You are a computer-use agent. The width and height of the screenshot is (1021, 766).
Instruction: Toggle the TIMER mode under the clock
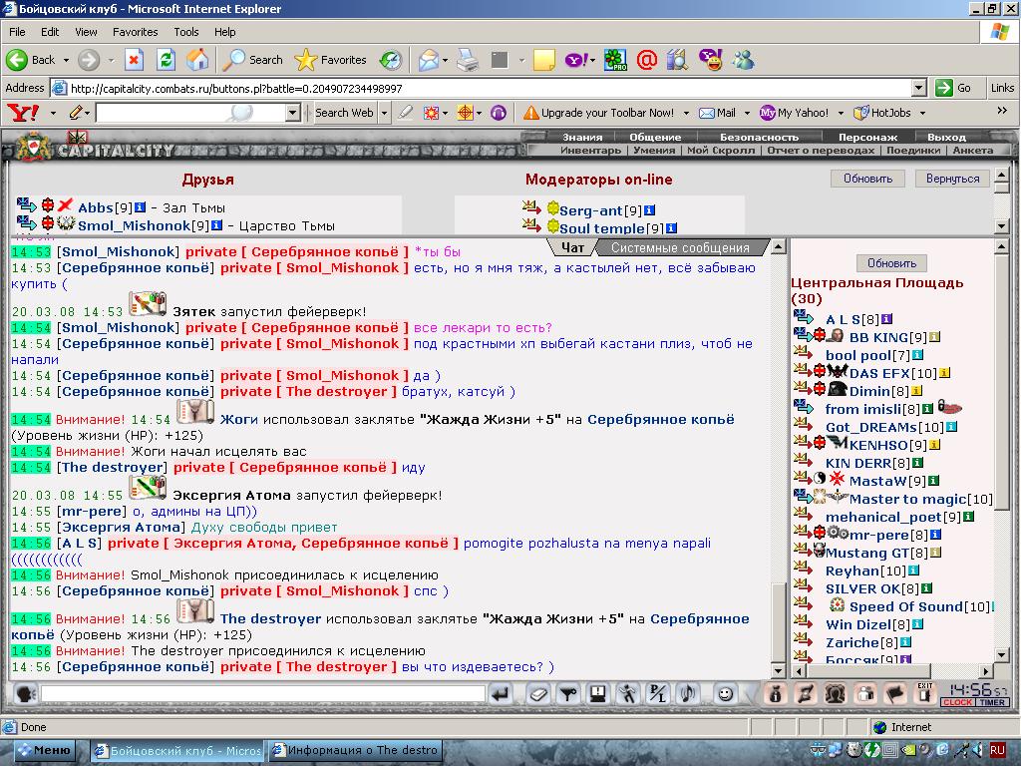pyautogui.click(x=992, y=702)
